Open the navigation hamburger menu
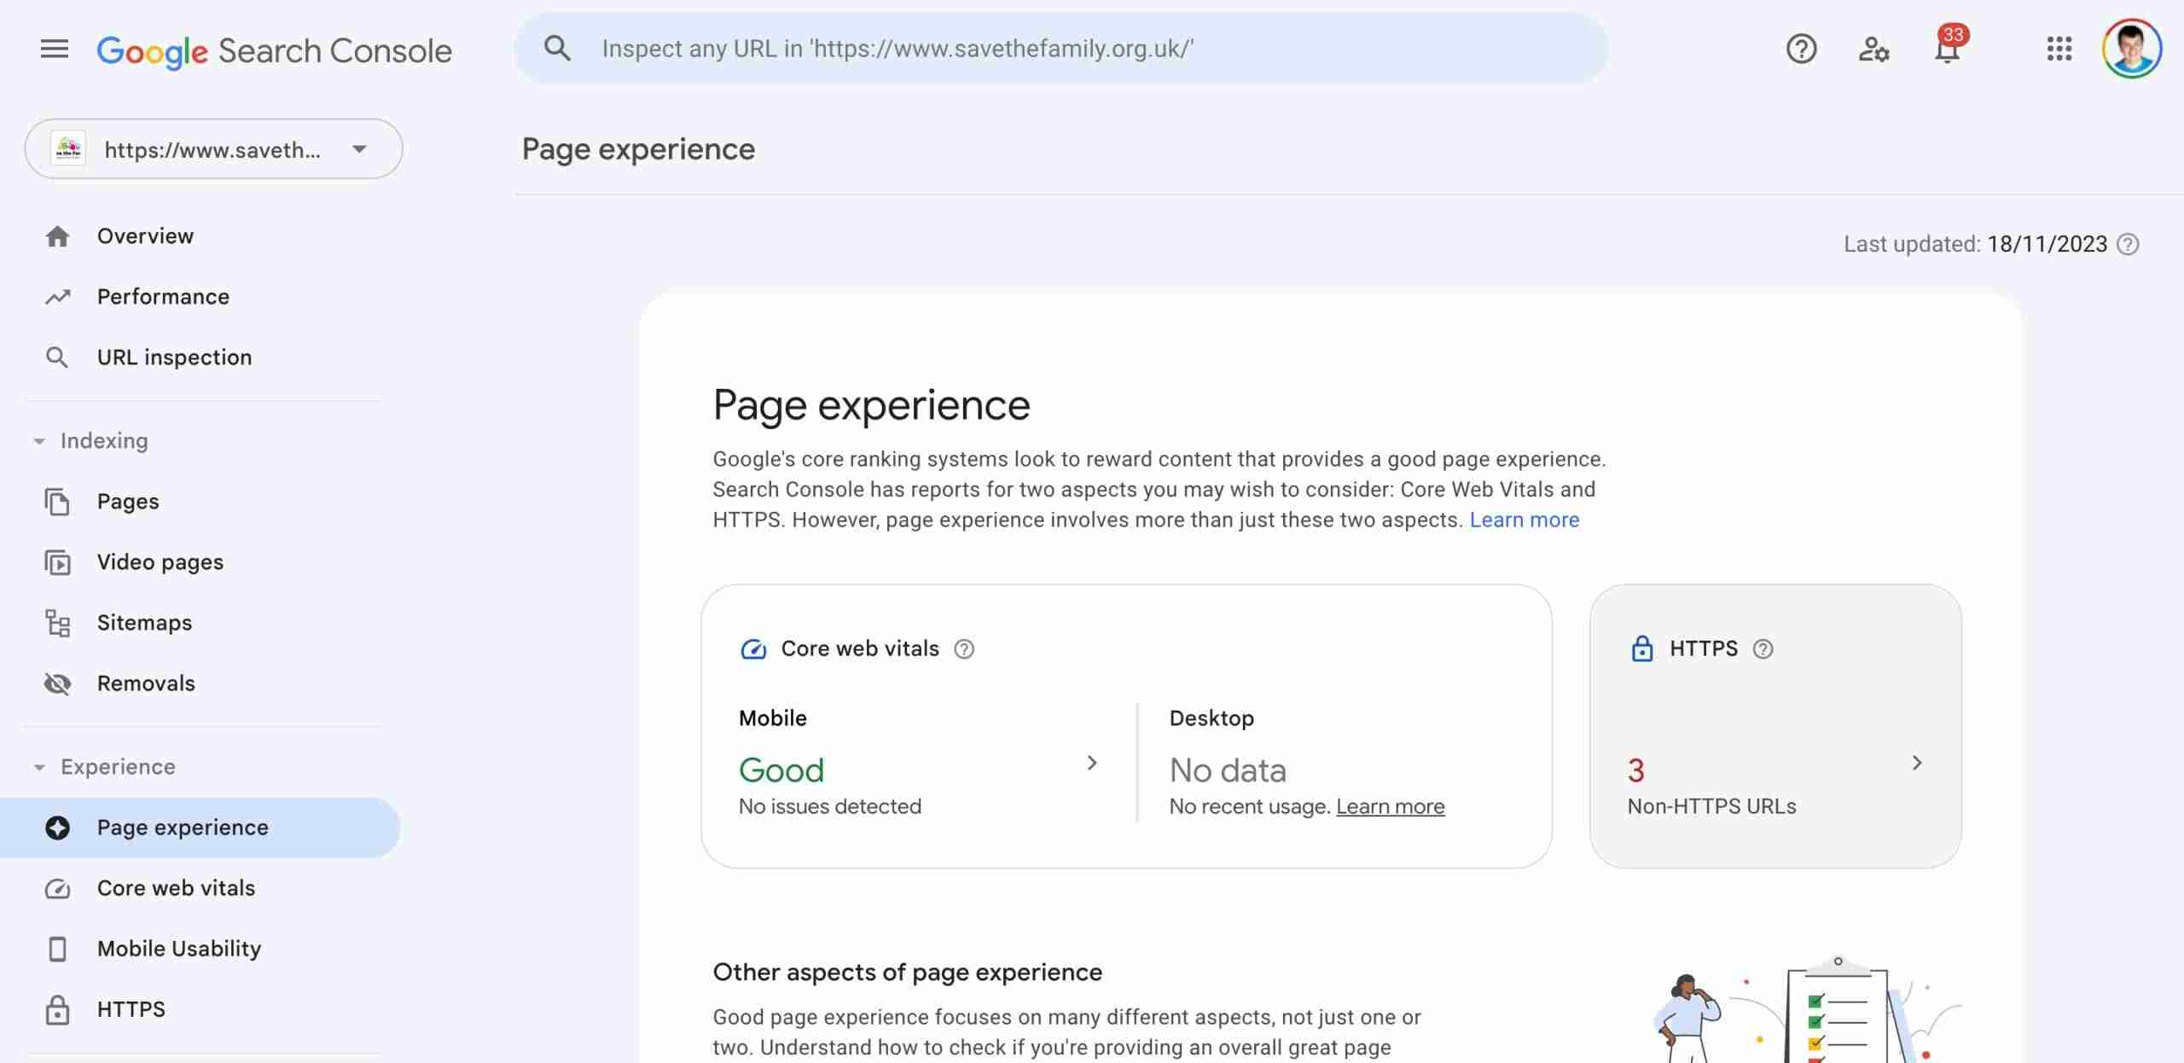2184x1063 pixels. [x=54, y=49]
